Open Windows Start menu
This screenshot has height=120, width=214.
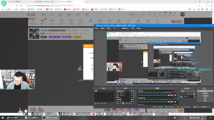[x=3, y=118]
